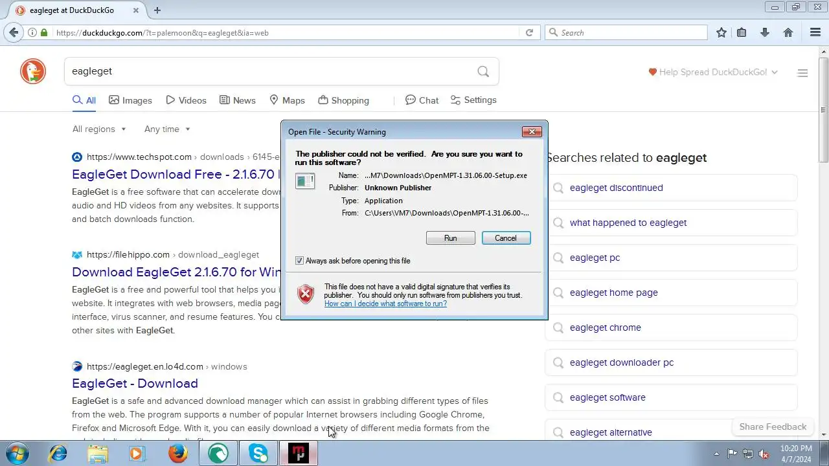Open Firefox from the taskbar
The height and width of the screenshot is (466, 829).
177,454
